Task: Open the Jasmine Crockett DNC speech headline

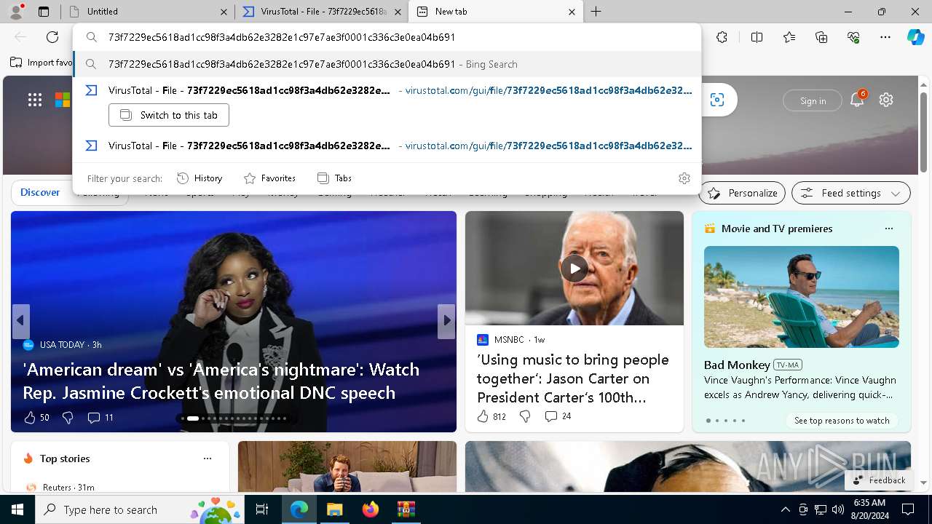Action: click(221, 381)
